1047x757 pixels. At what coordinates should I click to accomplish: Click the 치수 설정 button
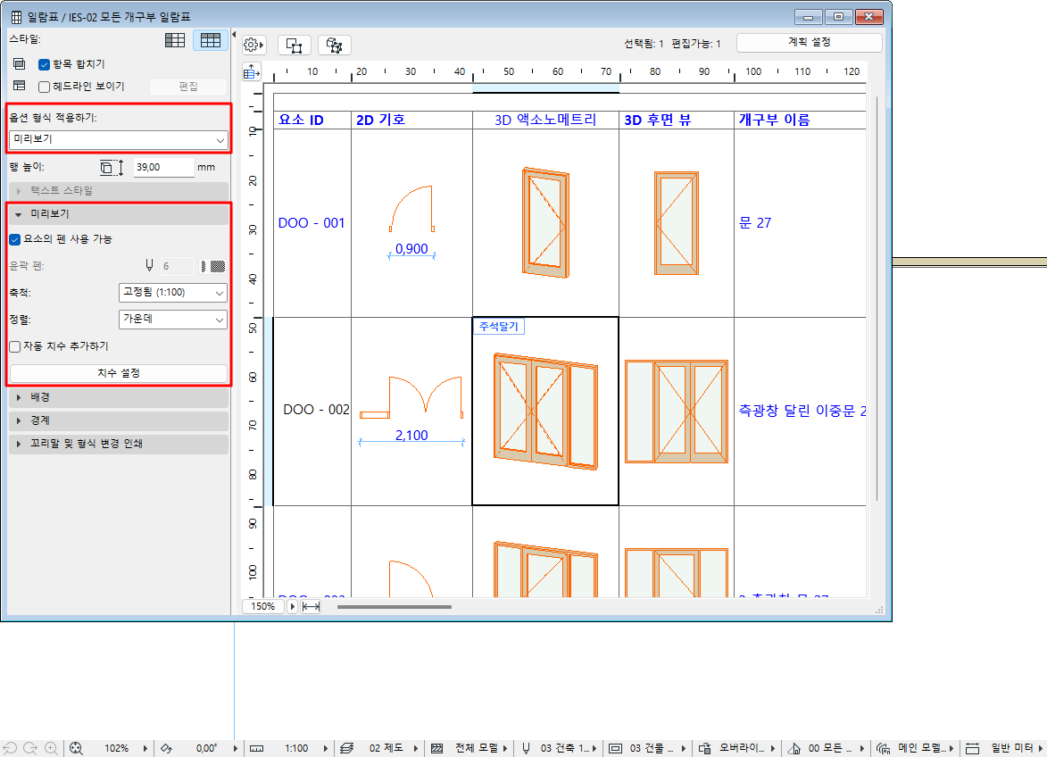pos(119,373)
